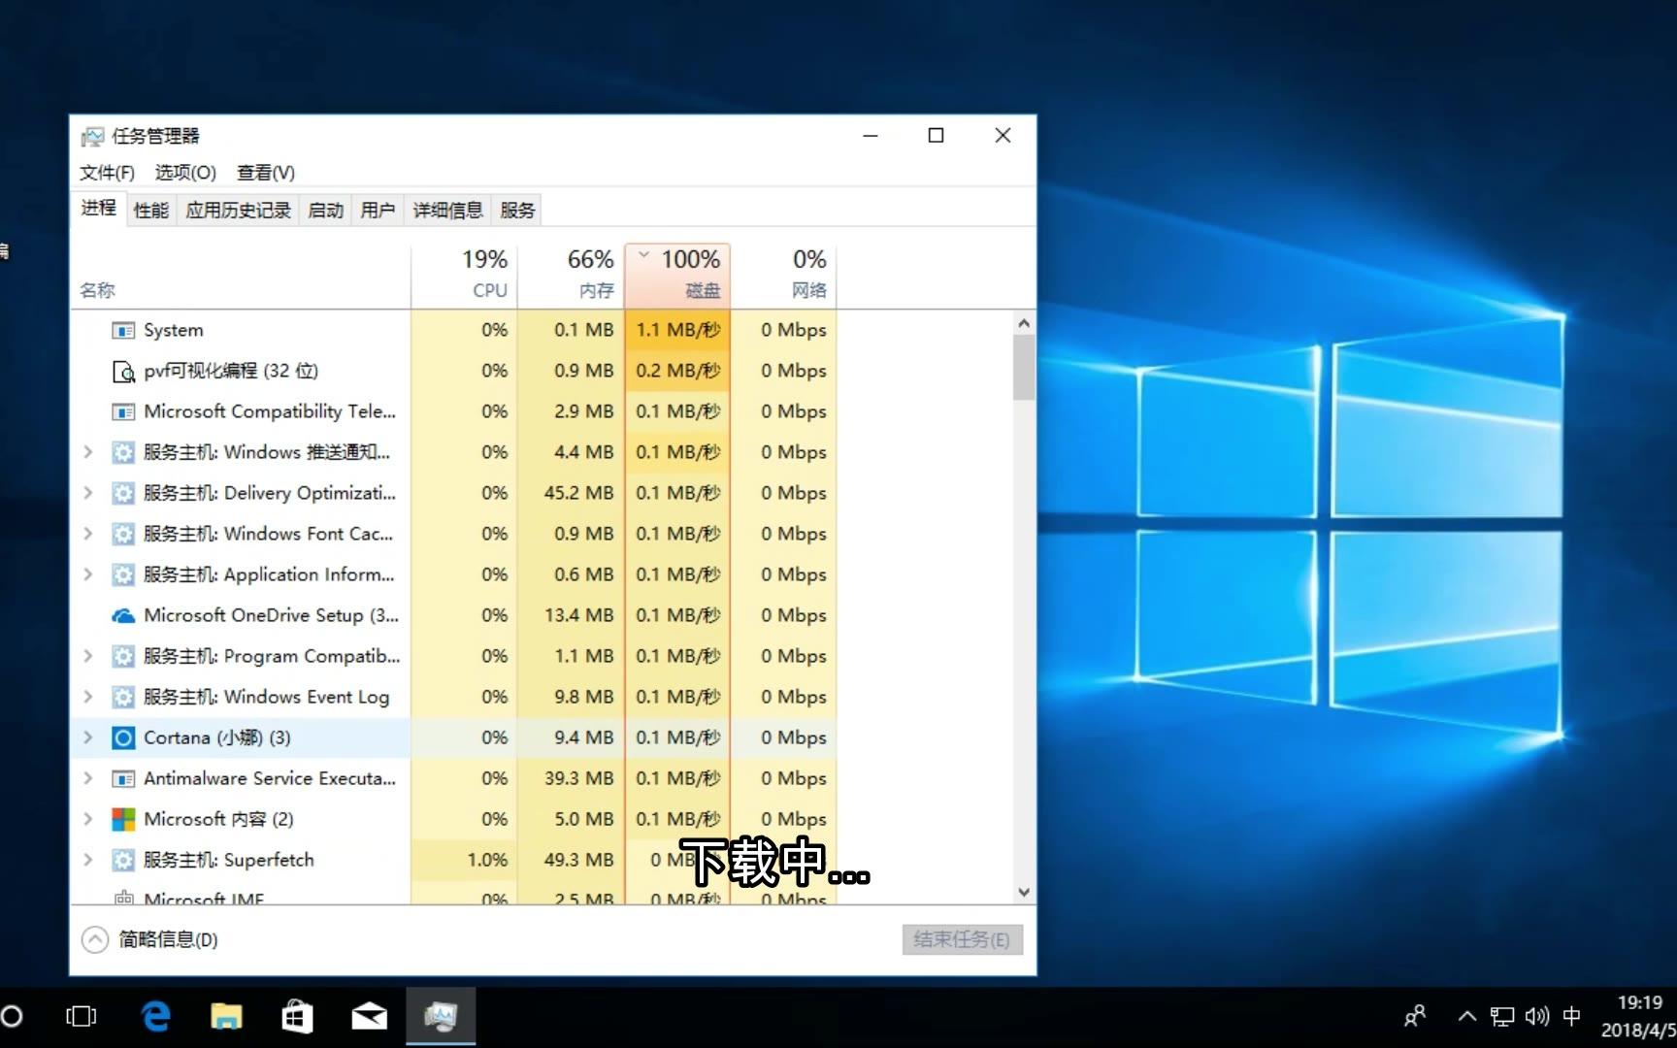Expand 服务主机: Windows 推送通知 row
Screen dimensions: 1677x1048
pyautogui.click(x=88, y=453)
